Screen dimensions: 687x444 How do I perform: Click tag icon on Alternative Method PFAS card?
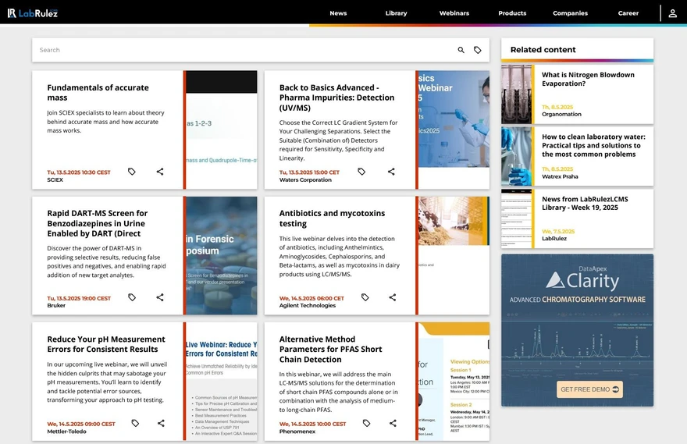pyautogui.click(x=366, y=423)
